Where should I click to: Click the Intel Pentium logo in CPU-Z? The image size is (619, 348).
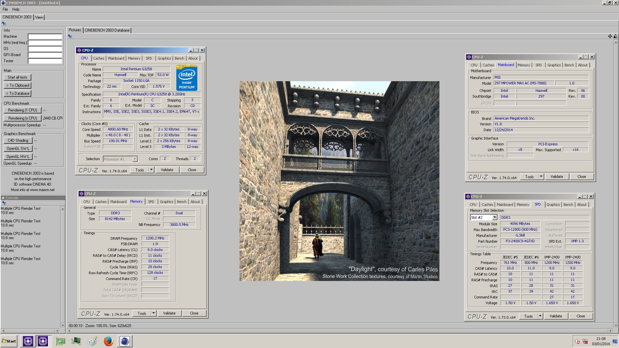point(187,78)
